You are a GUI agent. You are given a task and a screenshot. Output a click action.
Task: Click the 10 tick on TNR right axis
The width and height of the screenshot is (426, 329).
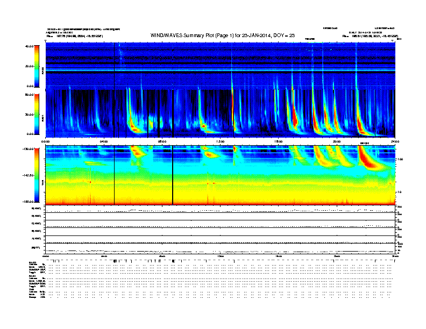point(400,192)
